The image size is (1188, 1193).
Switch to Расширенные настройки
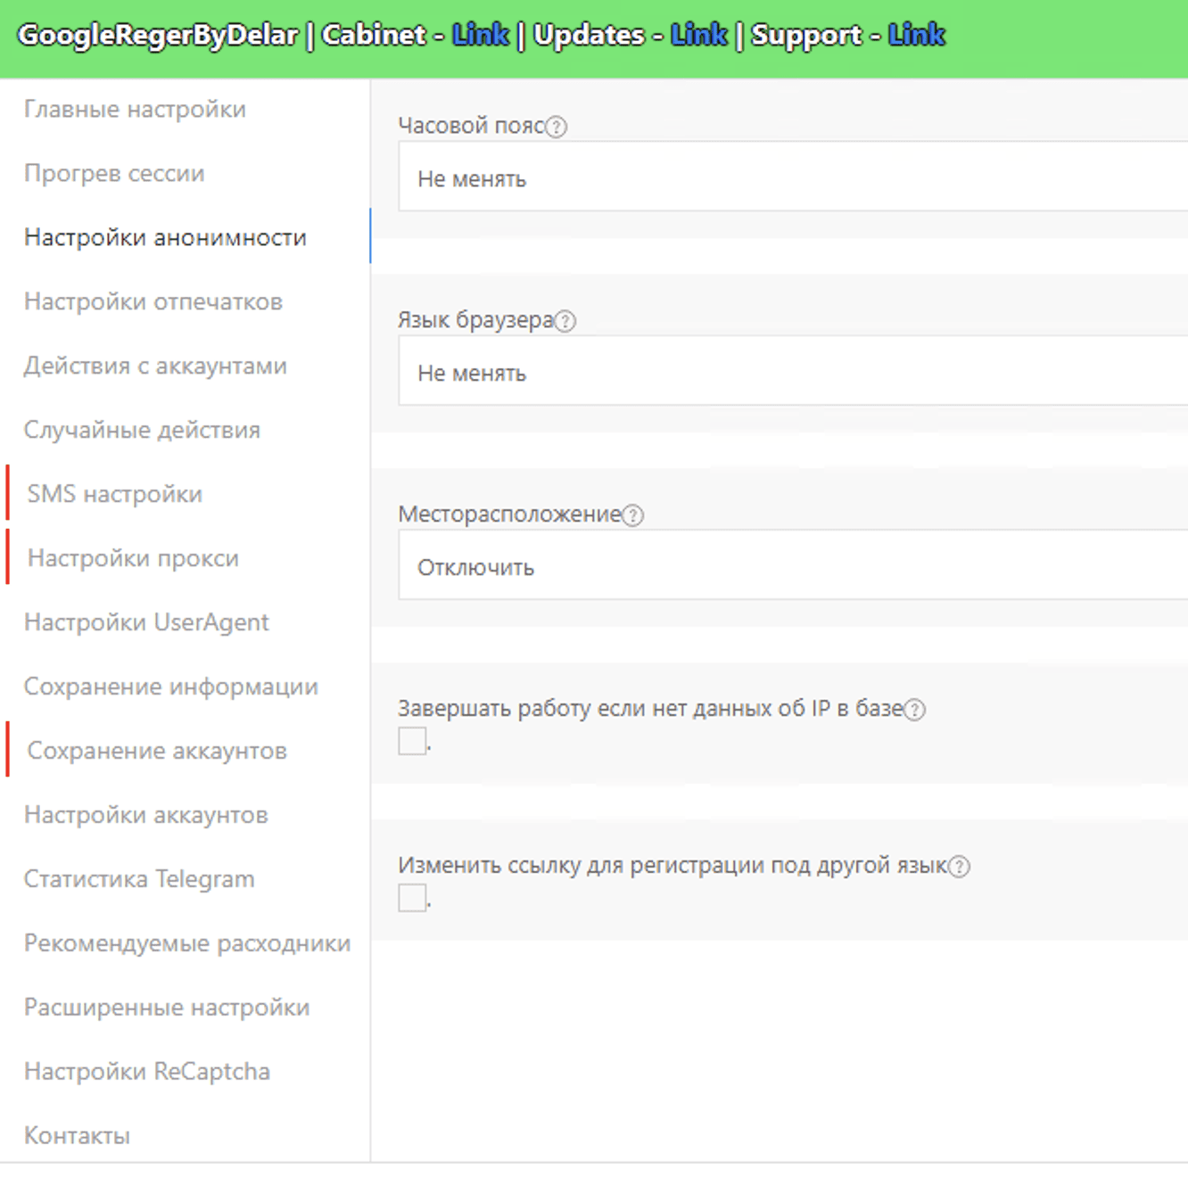pos(167,1008)
